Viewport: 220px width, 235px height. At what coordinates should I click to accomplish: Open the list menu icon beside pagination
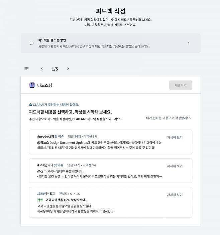point(26,69)
